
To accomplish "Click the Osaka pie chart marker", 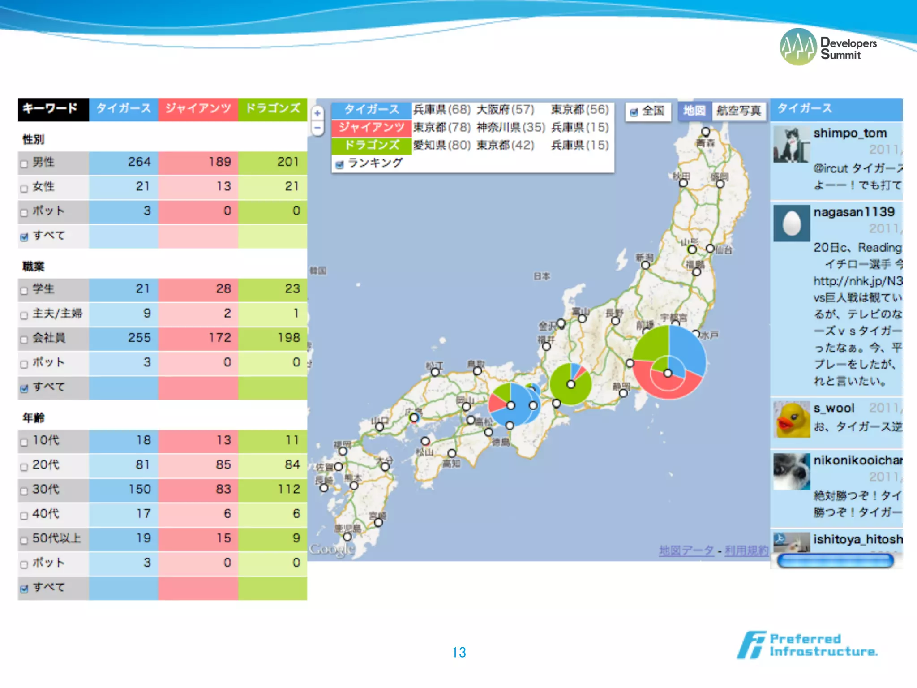I will click(x=513, y=404).
